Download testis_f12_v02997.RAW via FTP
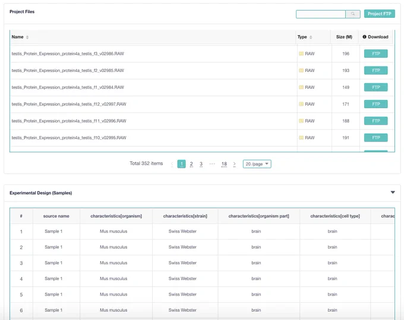This screenshot has width=404, height=320. (375, 104)
